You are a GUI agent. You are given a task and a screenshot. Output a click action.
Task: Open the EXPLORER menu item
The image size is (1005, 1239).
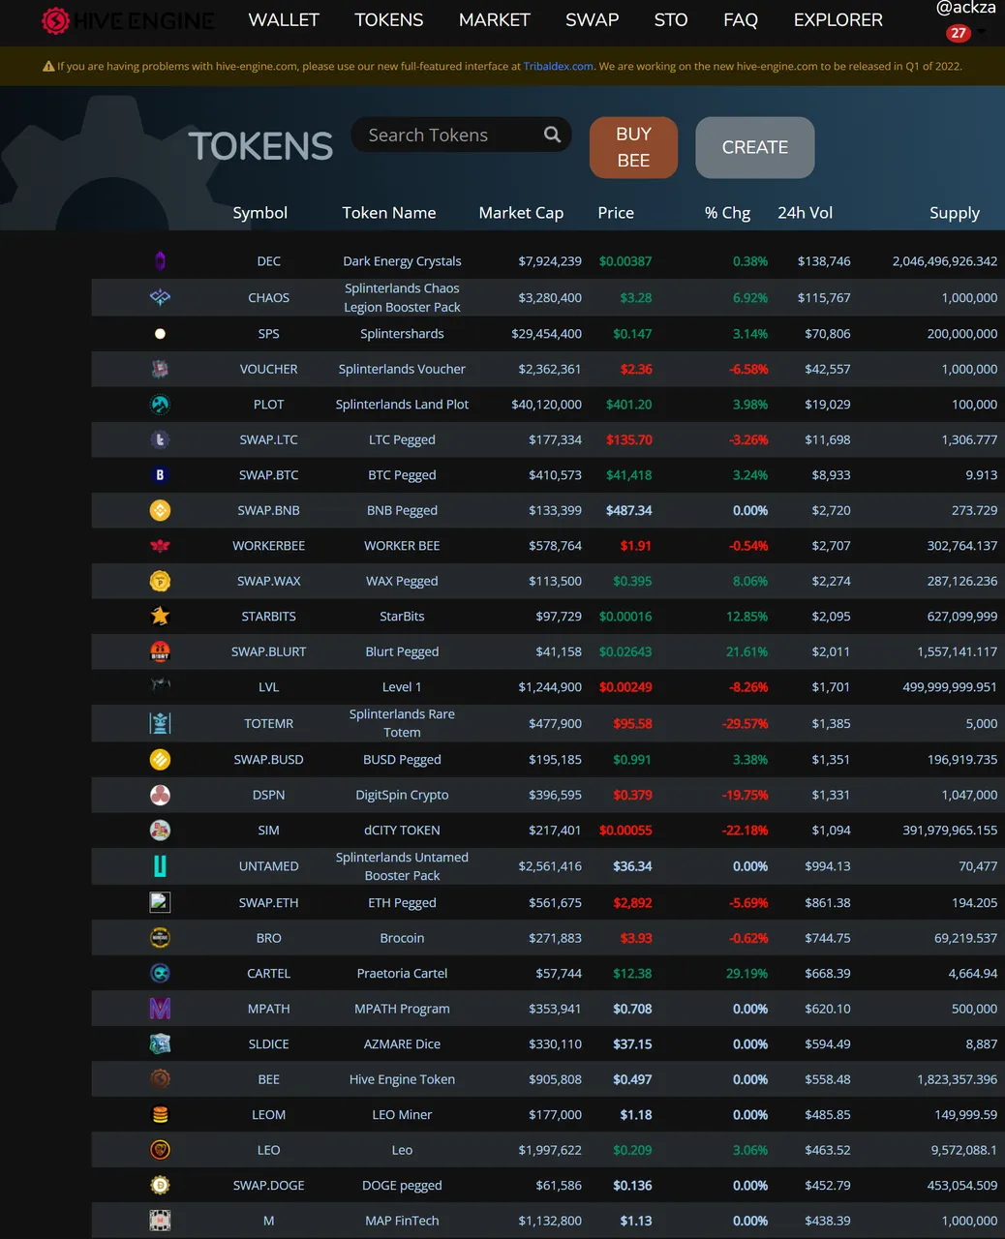click(838, 20)
